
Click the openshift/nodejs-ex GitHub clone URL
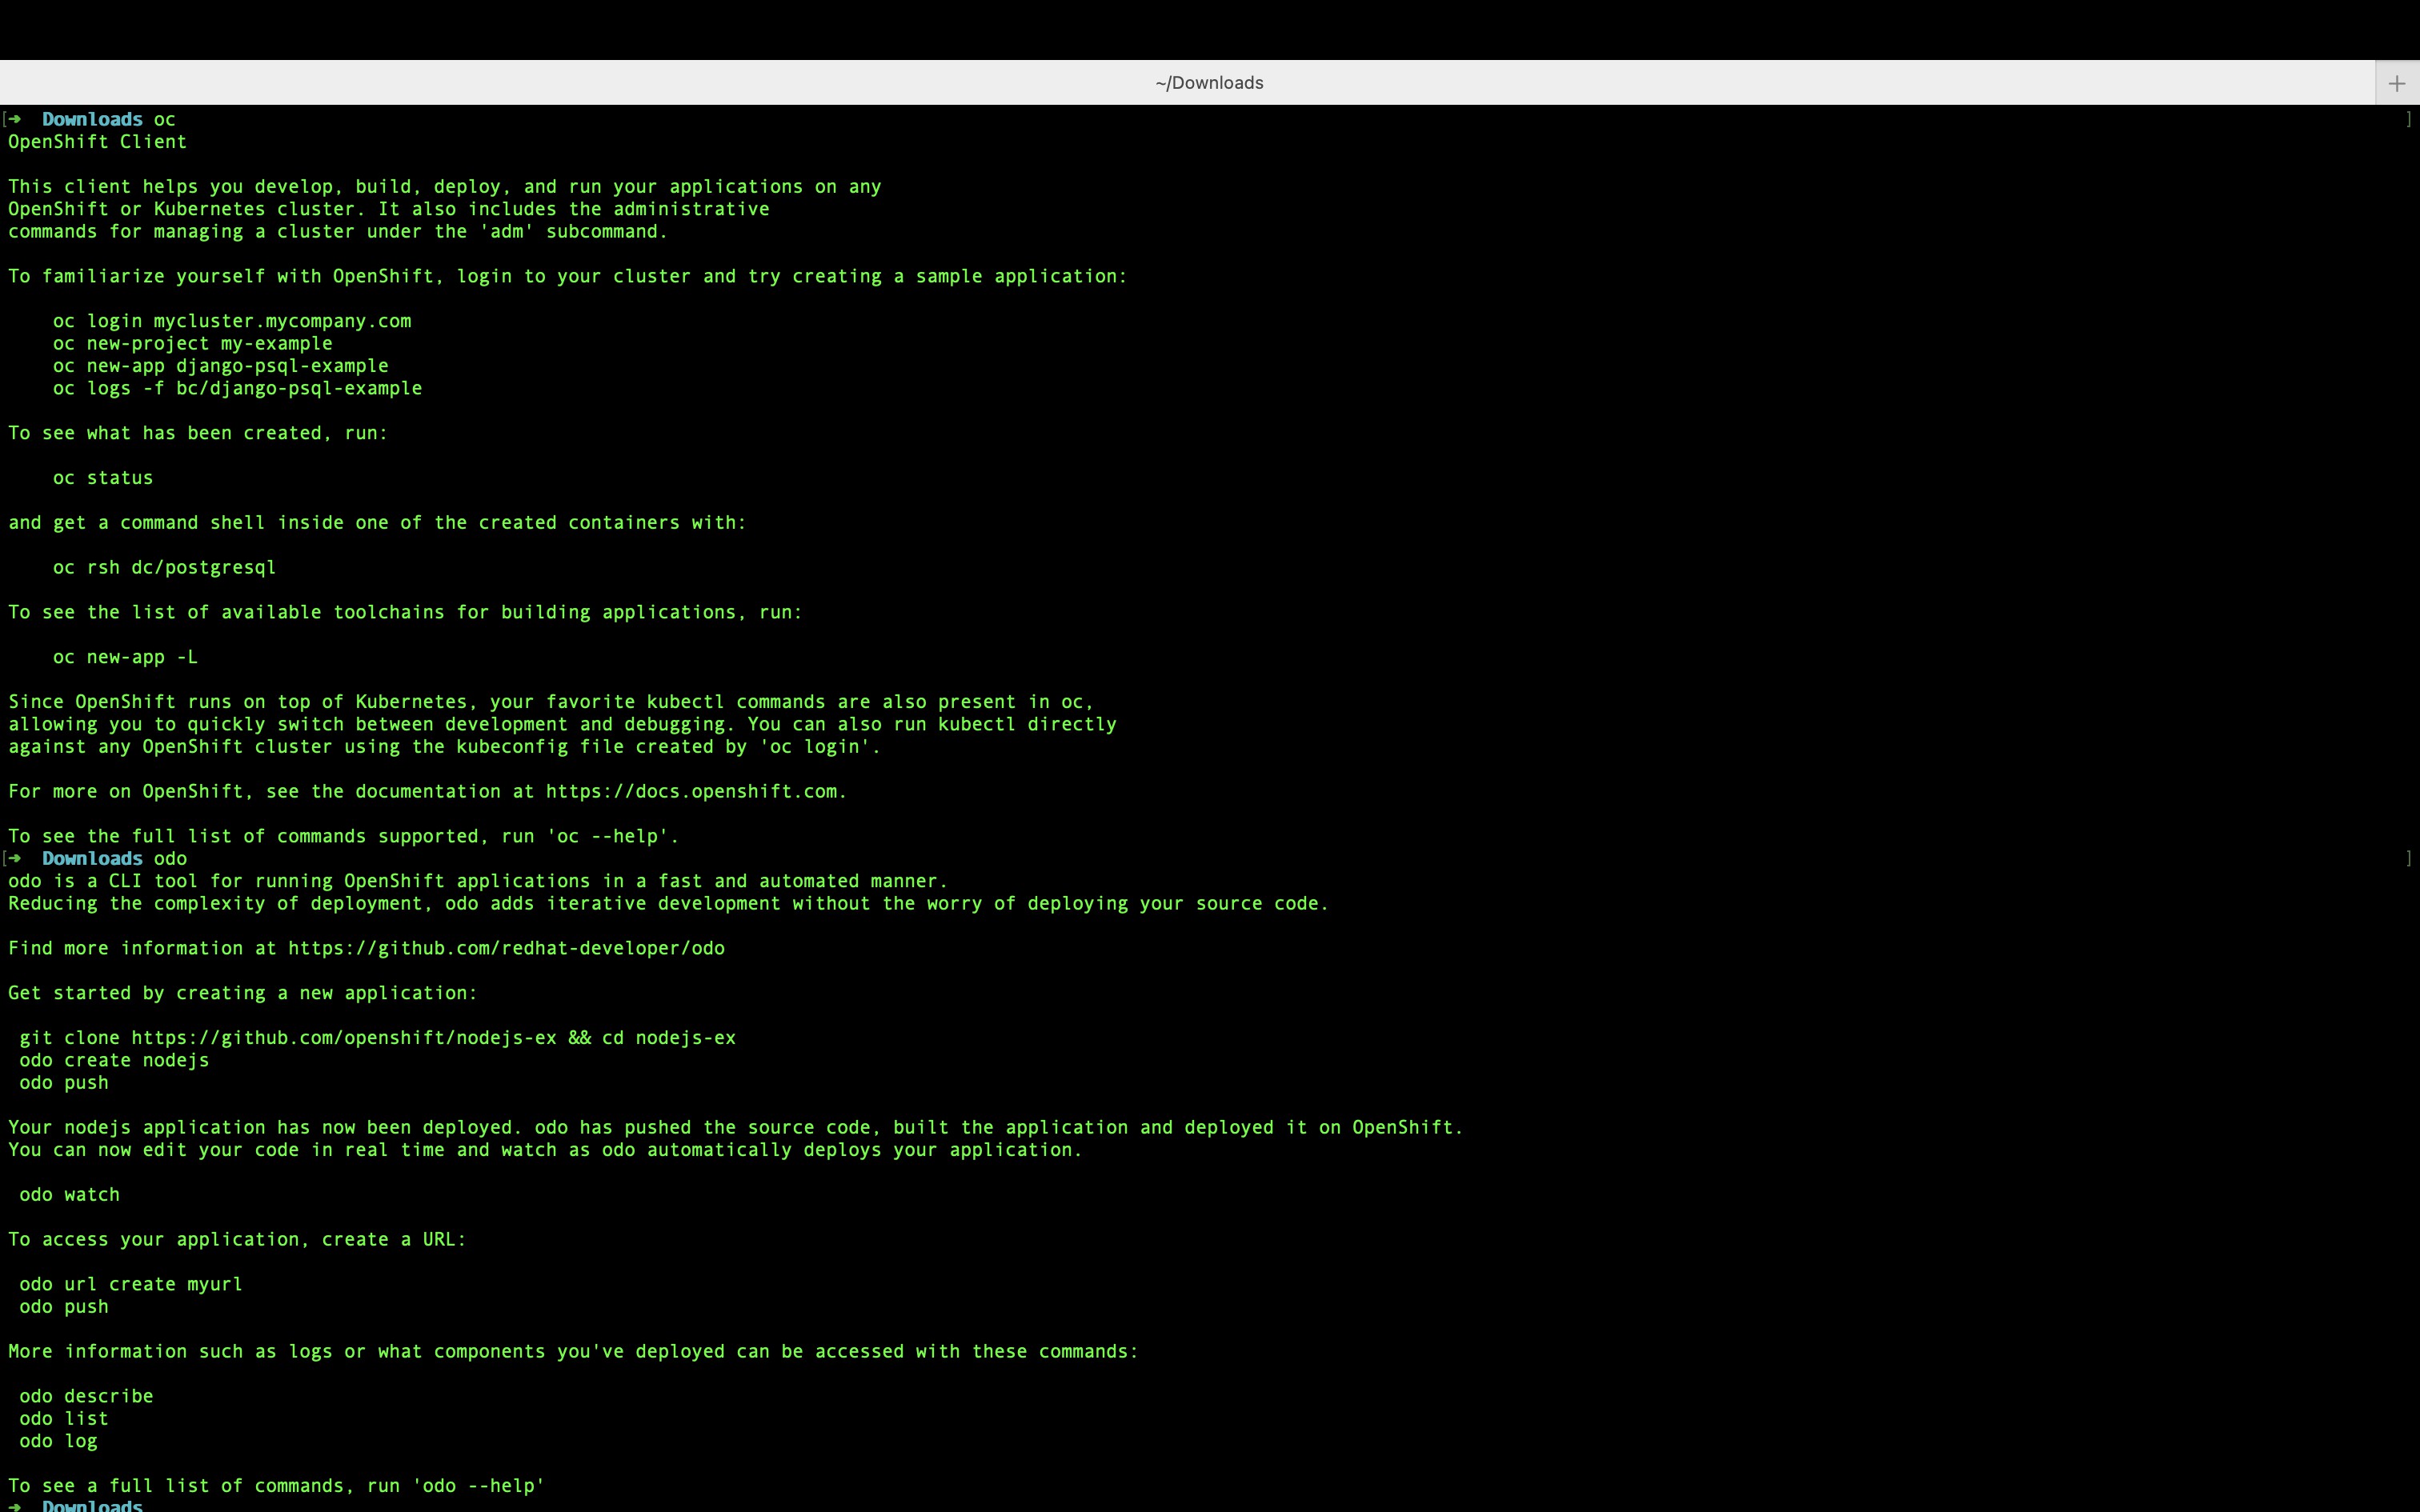click(x=343, y=1038)
